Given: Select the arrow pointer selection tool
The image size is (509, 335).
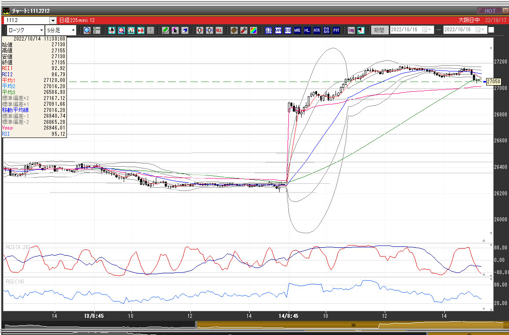Looking at the screenshot, I should point(175,30).
